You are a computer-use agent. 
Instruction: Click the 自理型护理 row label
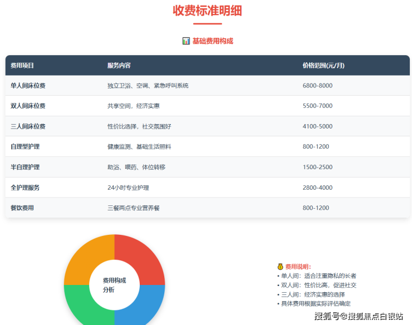[25, 147]
